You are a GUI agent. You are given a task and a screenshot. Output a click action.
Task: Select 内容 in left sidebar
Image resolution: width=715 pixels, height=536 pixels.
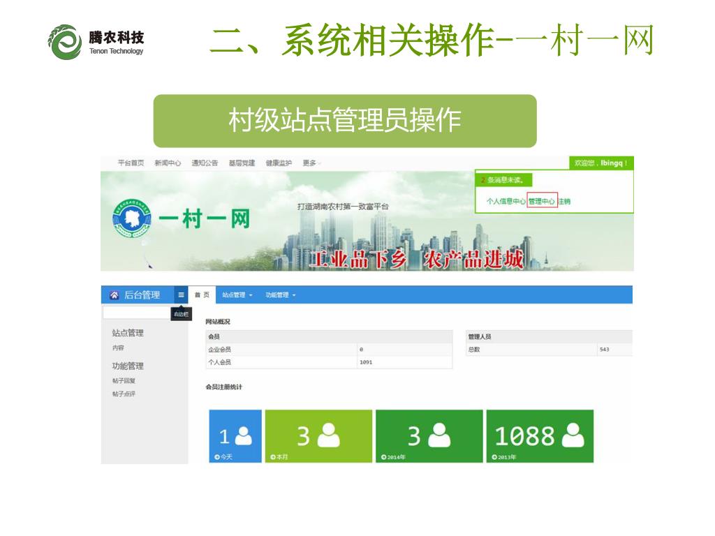tap(118, 348)
